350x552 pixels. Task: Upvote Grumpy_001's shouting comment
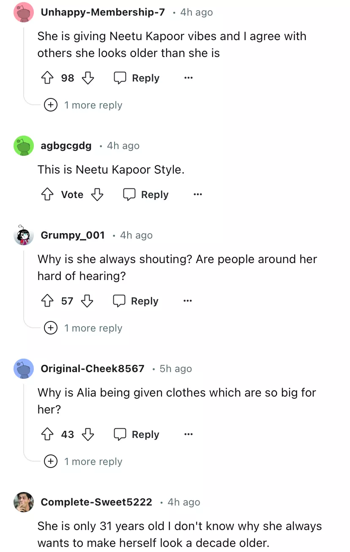[x=46, y=301]
